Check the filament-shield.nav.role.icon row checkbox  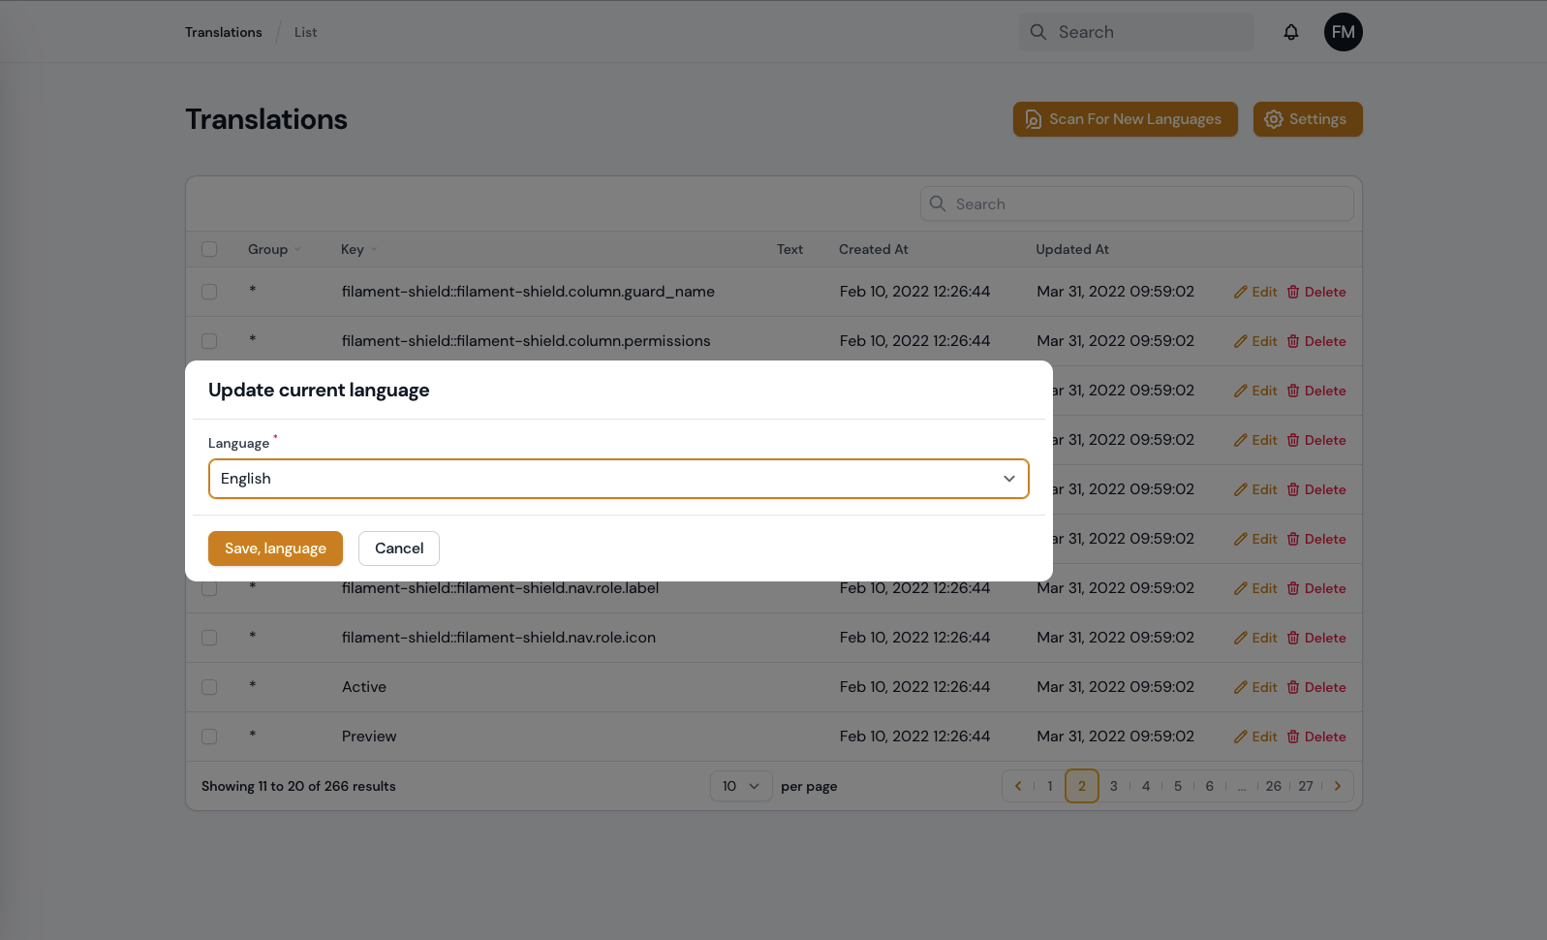[209, 638]
